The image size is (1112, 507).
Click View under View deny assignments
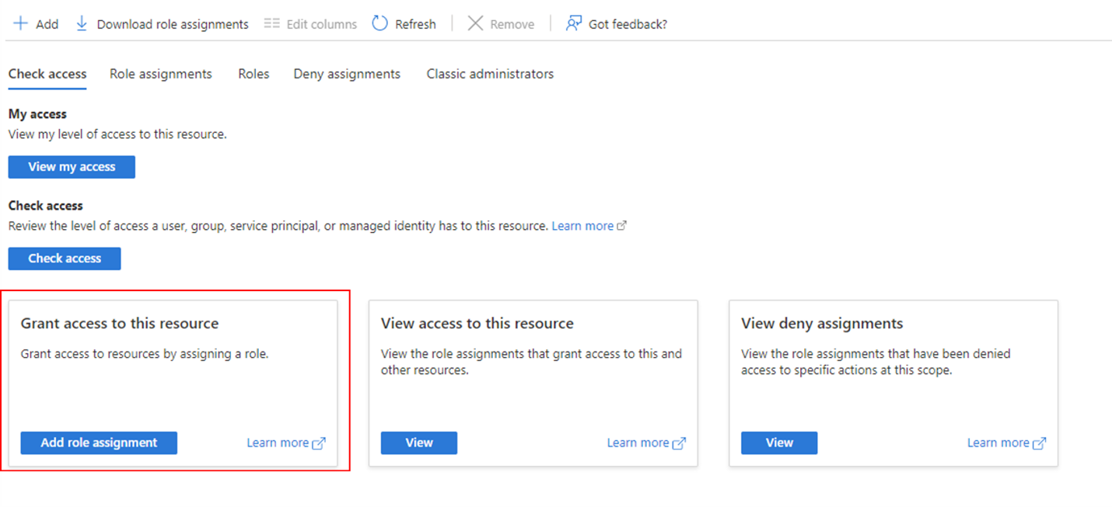pos(778,443)
